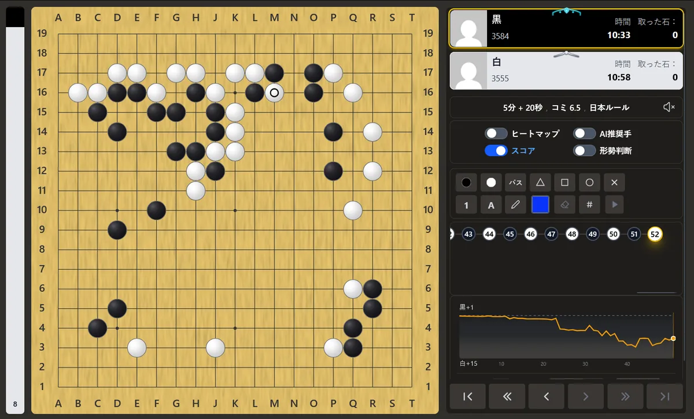
Task: Select move 50 in the move list
Action: coord(613,234)
